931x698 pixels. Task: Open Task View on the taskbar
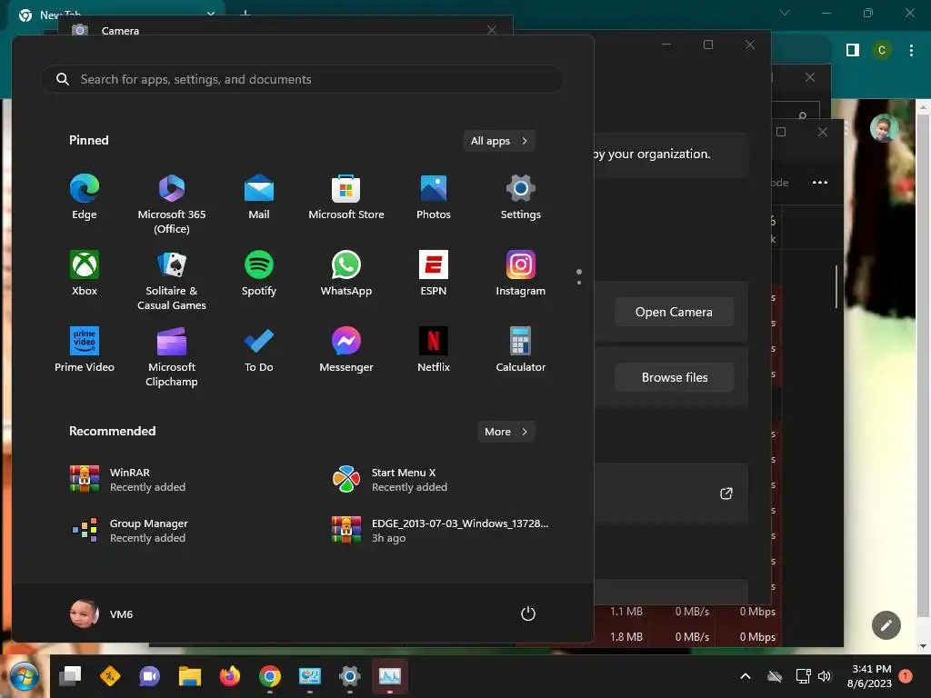[70, 676]
